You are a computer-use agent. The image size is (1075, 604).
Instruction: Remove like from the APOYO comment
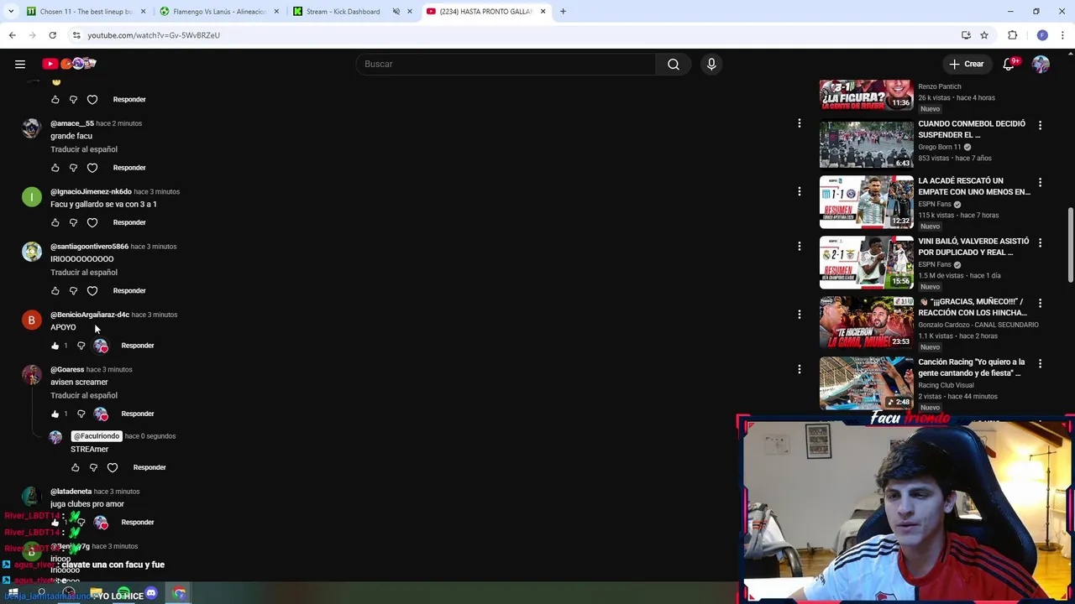pos(55,346)
